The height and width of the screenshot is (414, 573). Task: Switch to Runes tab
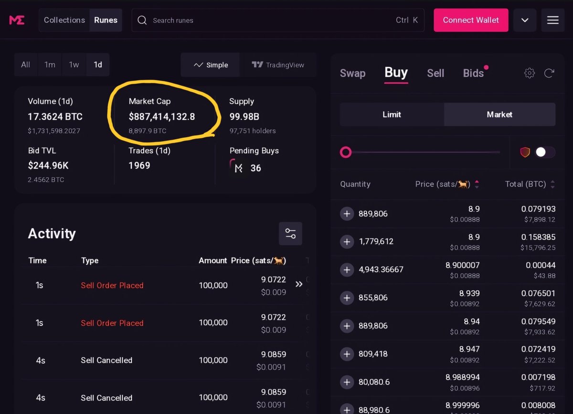coord(106,20)
